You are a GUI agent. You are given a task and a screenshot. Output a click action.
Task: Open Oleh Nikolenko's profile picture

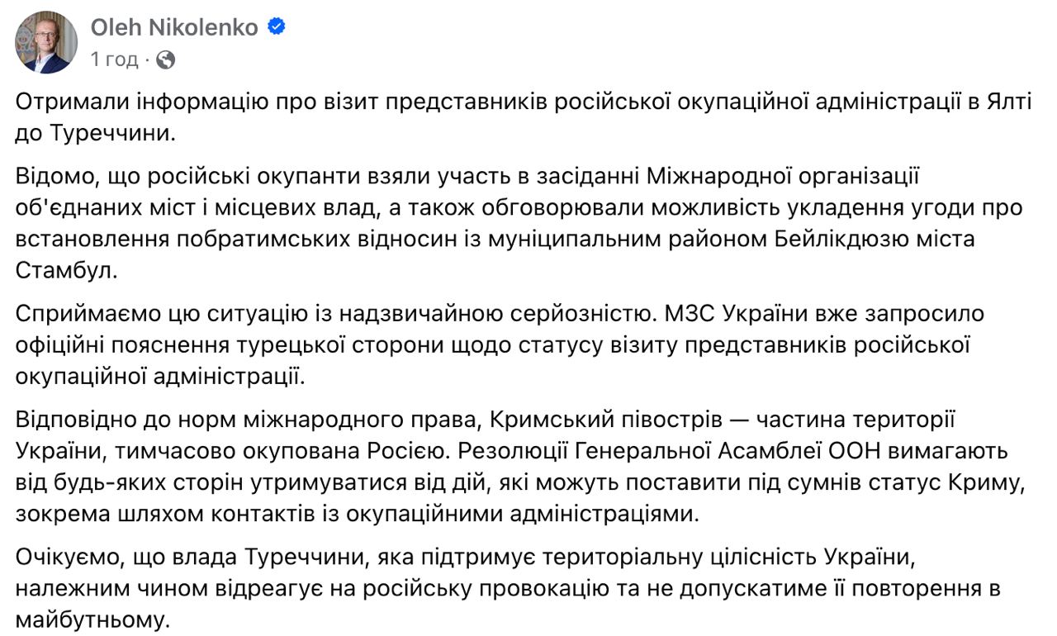pyautogui.click(x=46, y=43)
